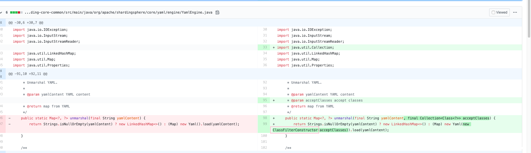
Task: Select right-side line number 95
Action: tap(265, 100)
